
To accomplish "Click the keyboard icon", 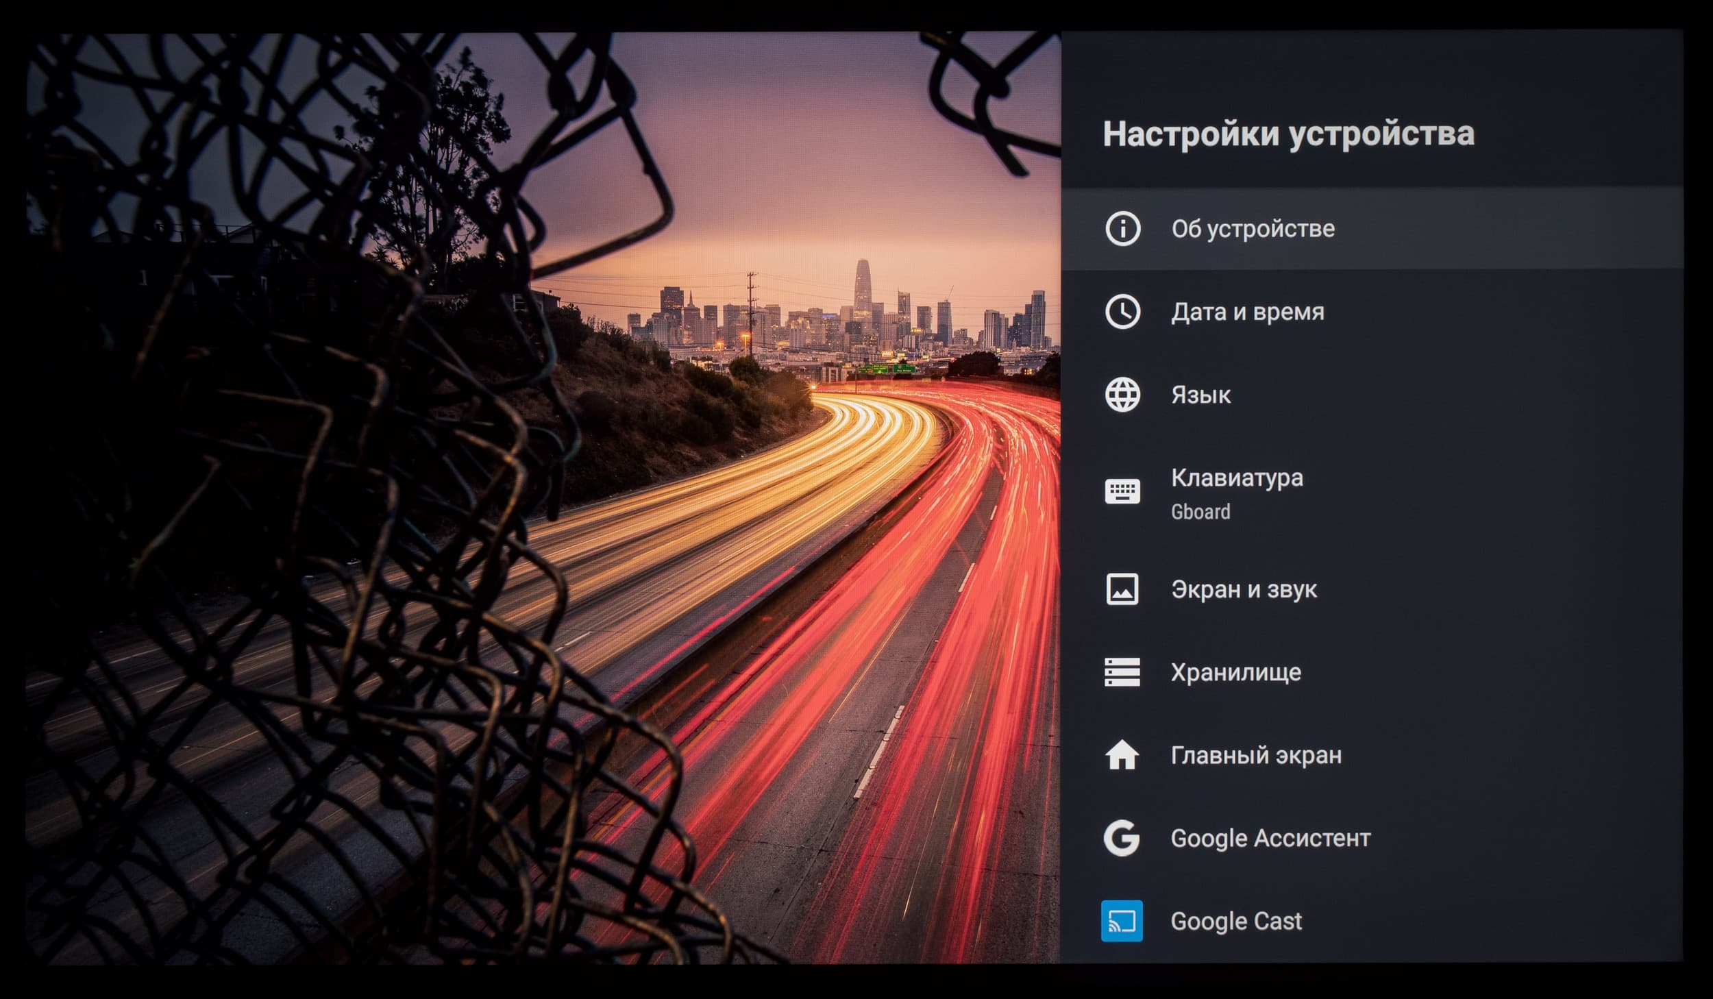I will (x=1122, y=491).
